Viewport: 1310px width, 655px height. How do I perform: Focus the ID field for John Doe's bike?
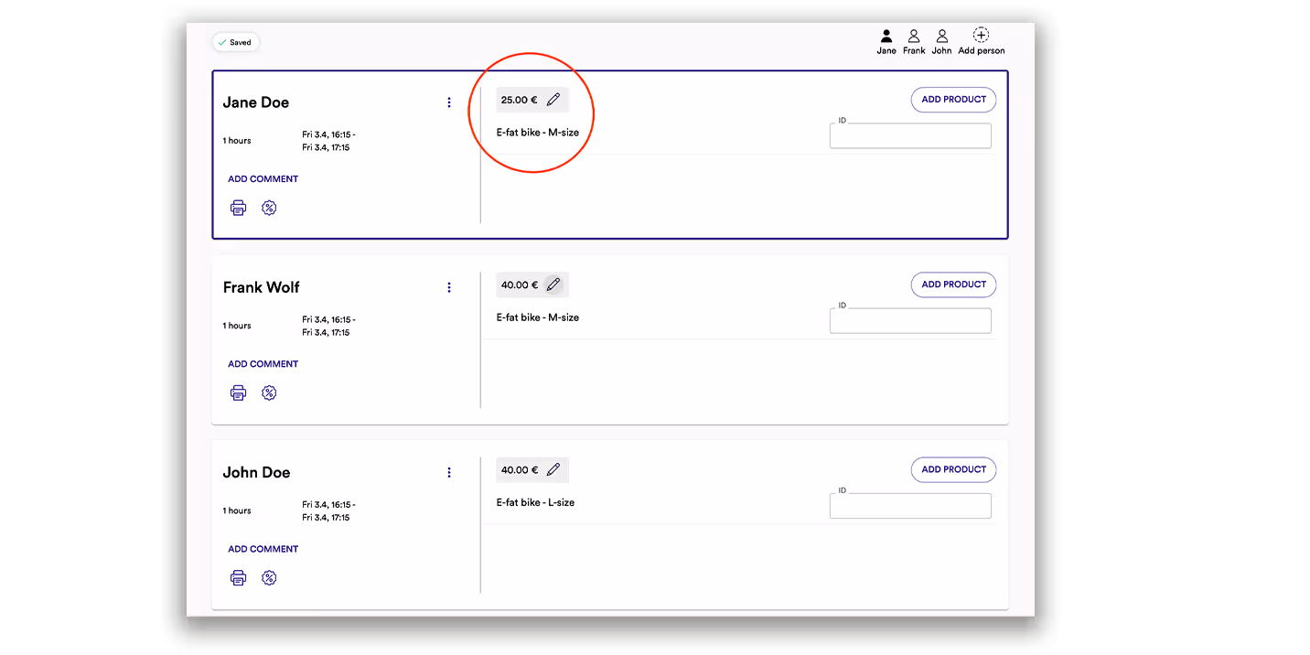(910, 506)
